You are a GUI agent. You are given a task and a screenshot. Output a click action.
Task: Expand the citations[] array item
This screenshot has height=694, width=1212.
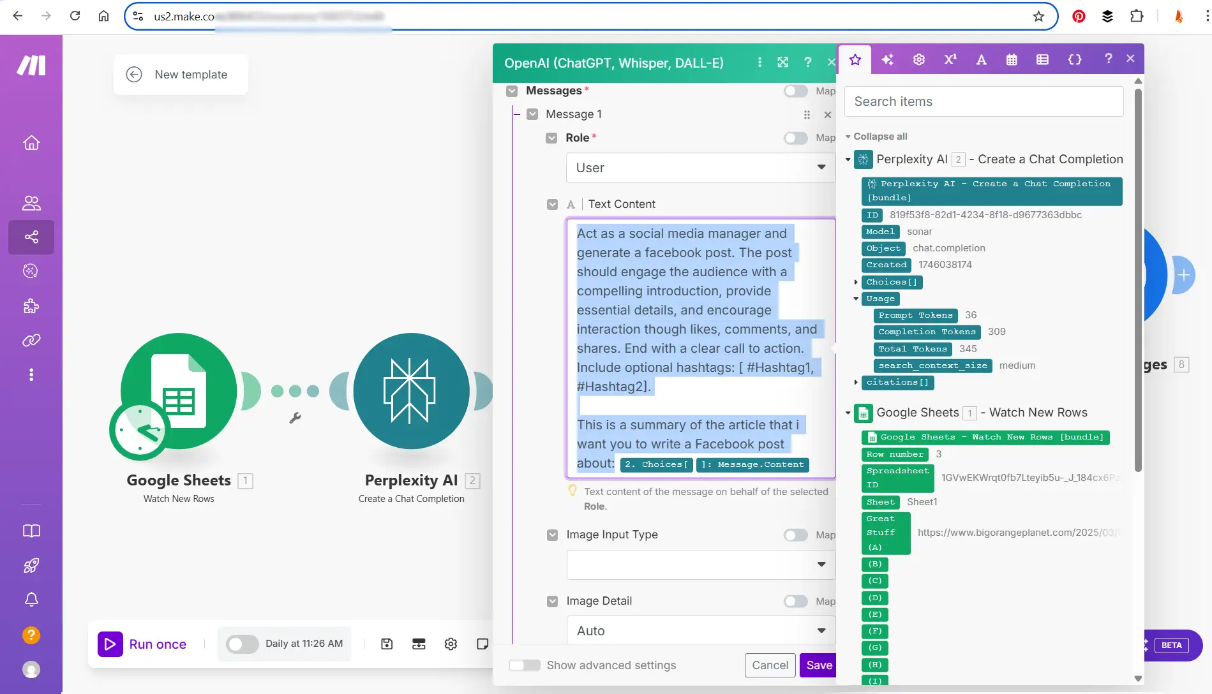coord(856,382)
